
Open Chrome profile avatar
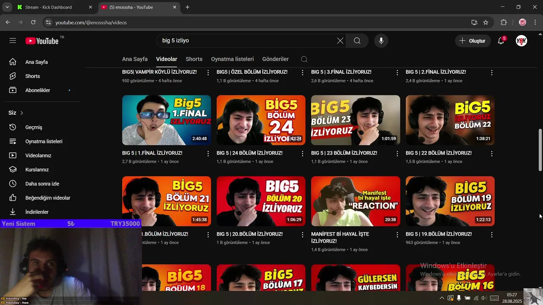pyautogui.click(x=522, y=22)
